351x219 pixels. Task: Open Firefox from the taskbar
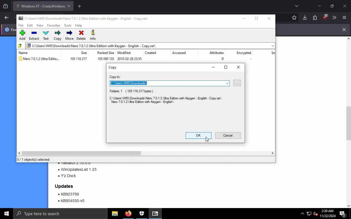click(x=128, y=214)
